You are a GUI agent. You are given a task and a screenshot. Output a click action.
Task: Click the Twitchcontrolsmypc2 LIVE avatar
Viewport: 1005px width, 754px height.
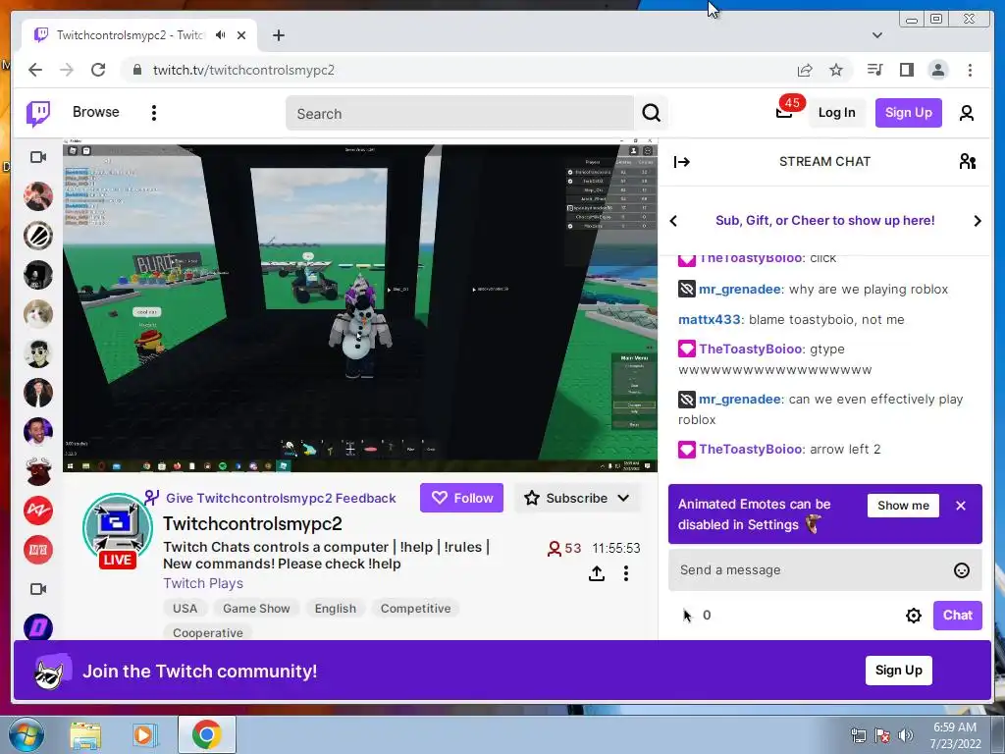[118, 530]
